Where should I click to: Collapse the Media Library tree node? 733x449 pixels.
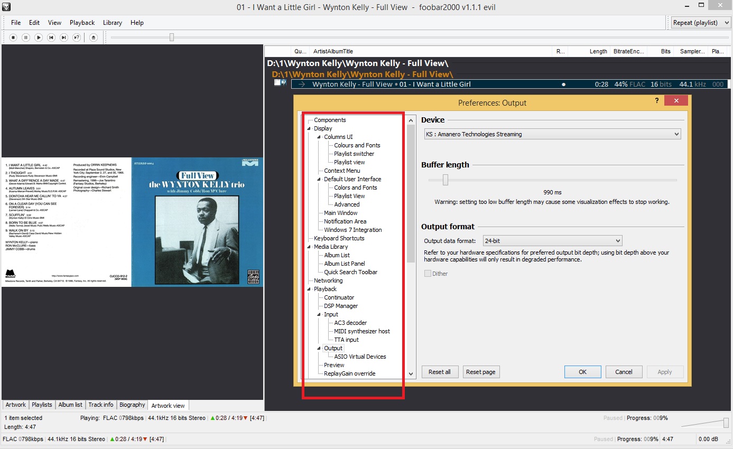[x=309, y=247]
